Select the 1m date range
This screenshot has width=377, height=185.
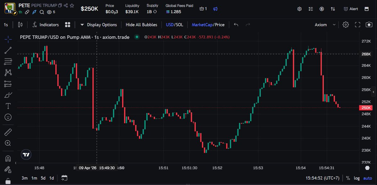[34, 178]
